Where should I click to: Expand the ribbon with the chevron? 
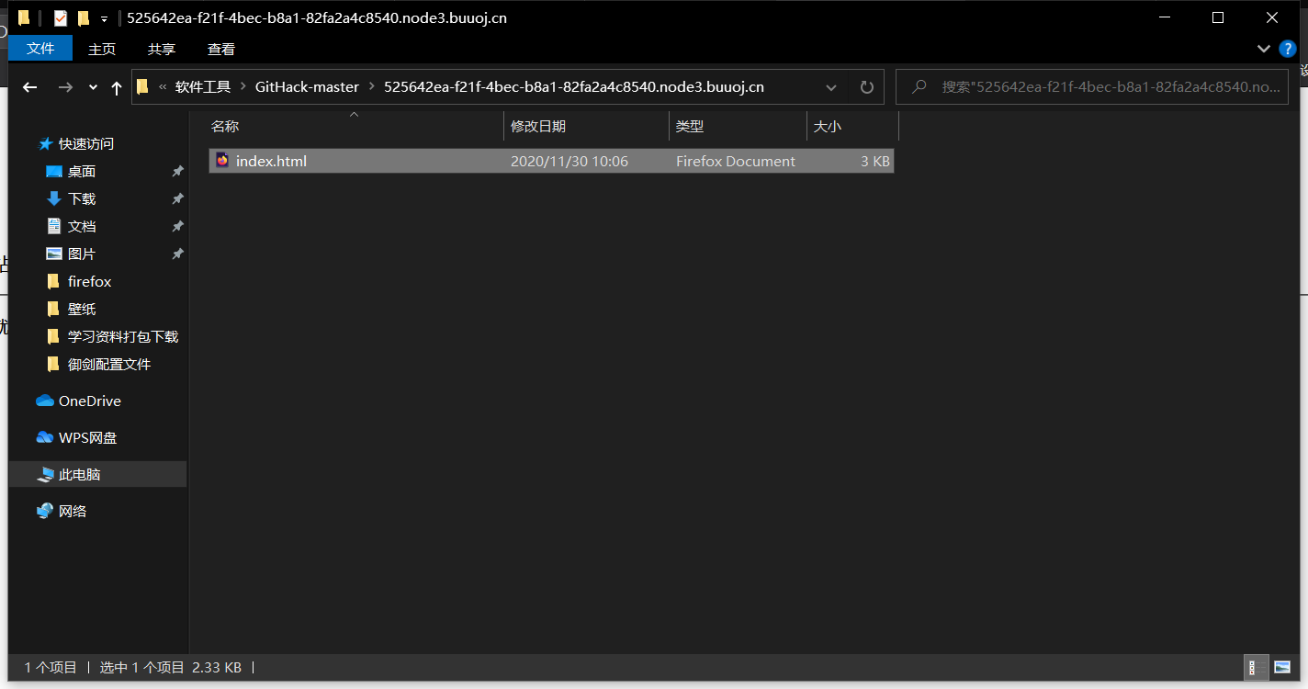coord(1263,49)
